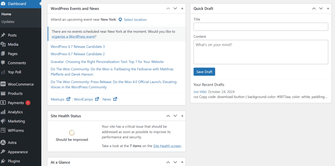Move At a Glance panel up

pyautogui.click(x=168, y=162)
